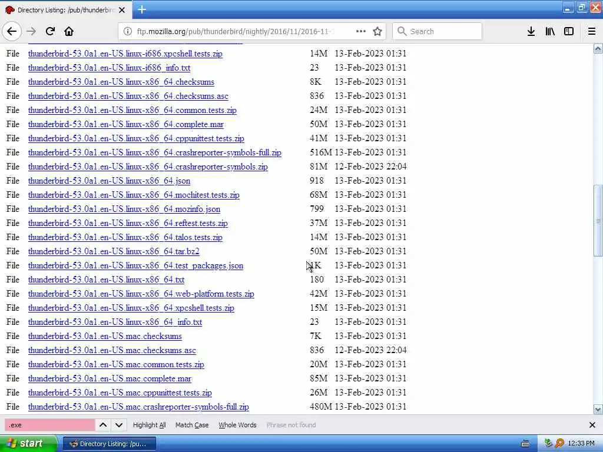This screenshot has height=452, width=603.
Task: Open en-US.mac.checksums.asc link
Action: (112, 351)
